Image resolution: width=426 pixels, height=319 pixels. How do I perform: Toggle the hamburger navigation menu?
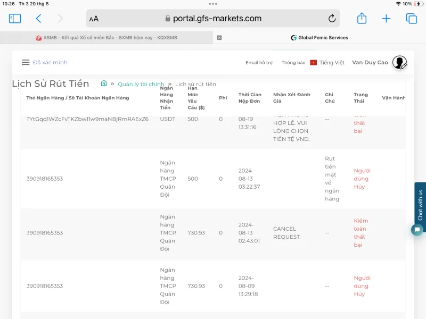26,62
